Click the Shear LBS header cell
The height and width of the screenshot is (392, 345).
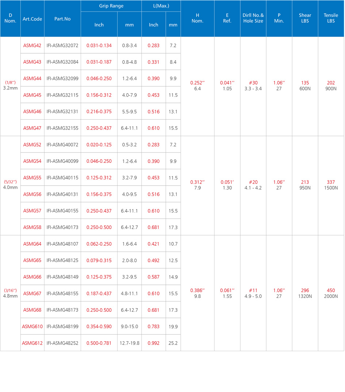(x=305, y=18)
